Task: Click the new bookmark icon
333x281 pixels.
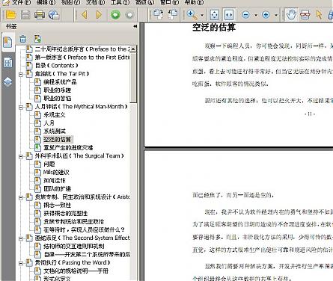Action: 37,39
